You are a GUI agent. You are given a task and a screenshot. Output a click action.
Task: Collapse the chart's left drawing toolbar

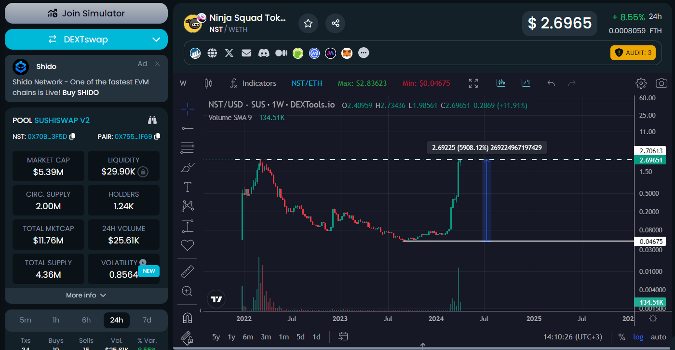click(x=201, y=311)
